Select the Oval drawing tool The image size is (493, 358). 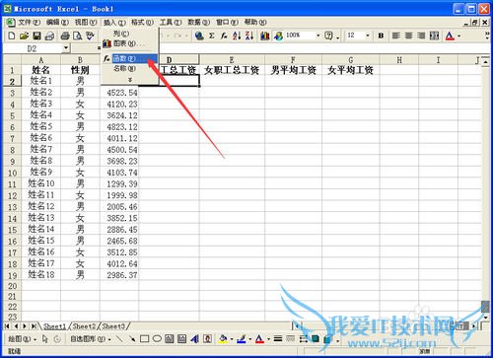(157, 338)
